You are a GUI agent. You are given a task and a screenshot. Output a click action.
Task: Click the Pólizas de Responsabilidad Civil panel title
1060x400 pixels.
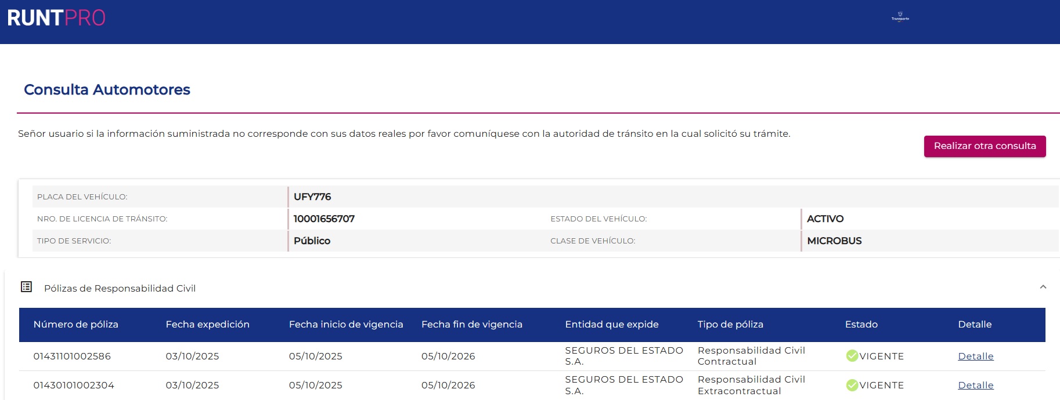tap(120, 288)
